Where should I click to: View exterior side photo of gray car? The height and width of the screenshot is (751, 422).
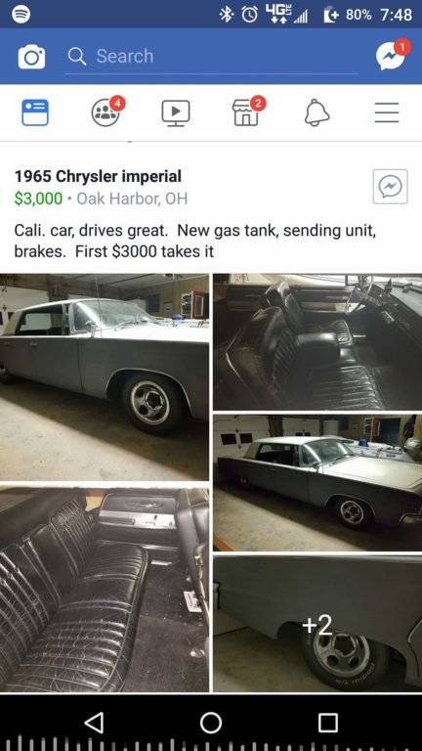pyautogui.click(x=105, y=376)
